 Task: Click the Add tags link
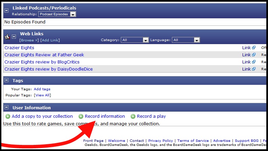click(42, 89)
